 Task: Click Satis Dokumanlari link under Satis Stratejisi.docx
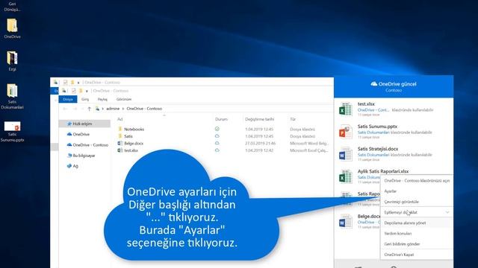[x=373, y=155]
